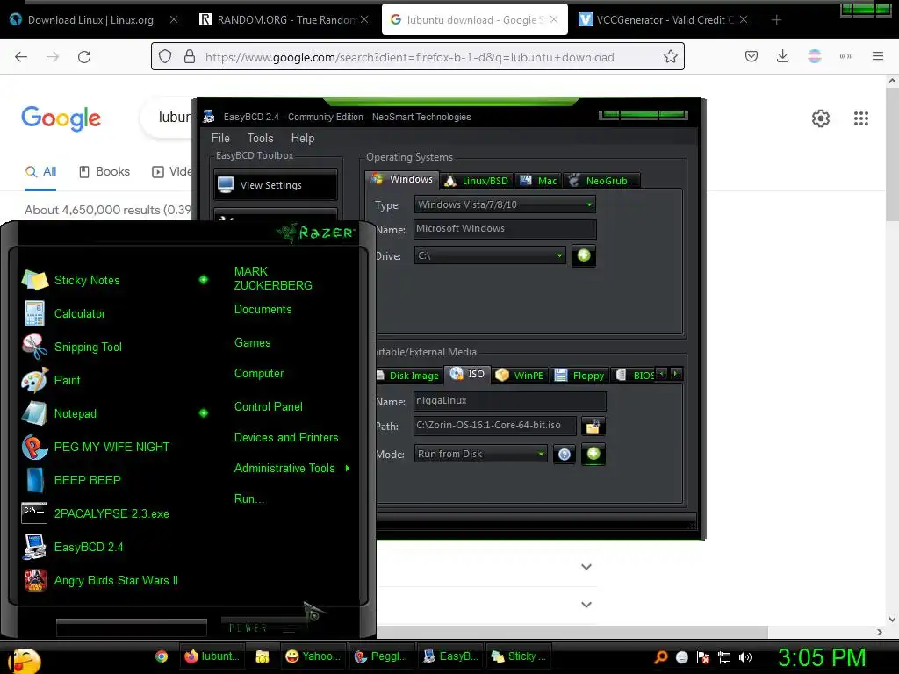The width and height of the screenshot is (899, 674).
Task: Open Devices and Printers link
Action: (286, 438)
